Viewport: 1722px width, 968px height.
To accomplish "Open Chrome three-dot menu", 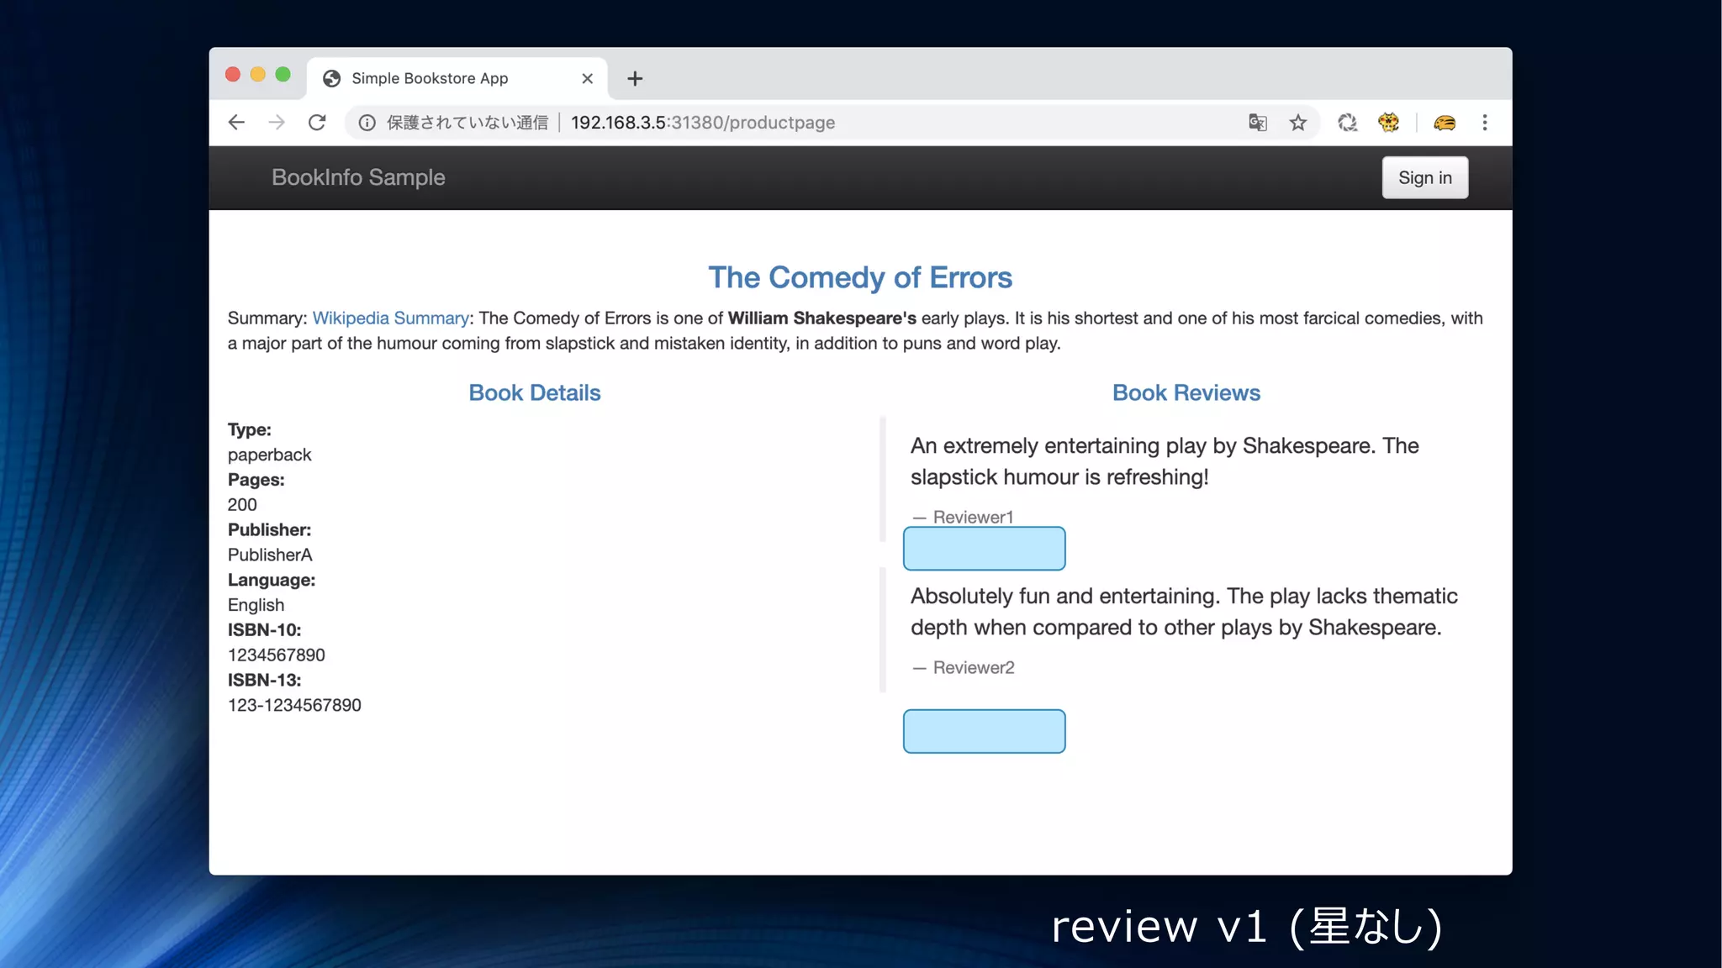I will [1485, 123].
